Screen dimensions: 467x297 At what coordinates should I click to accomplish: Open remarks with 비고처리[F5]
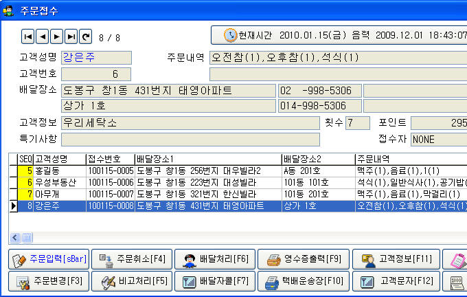[132, 281]
